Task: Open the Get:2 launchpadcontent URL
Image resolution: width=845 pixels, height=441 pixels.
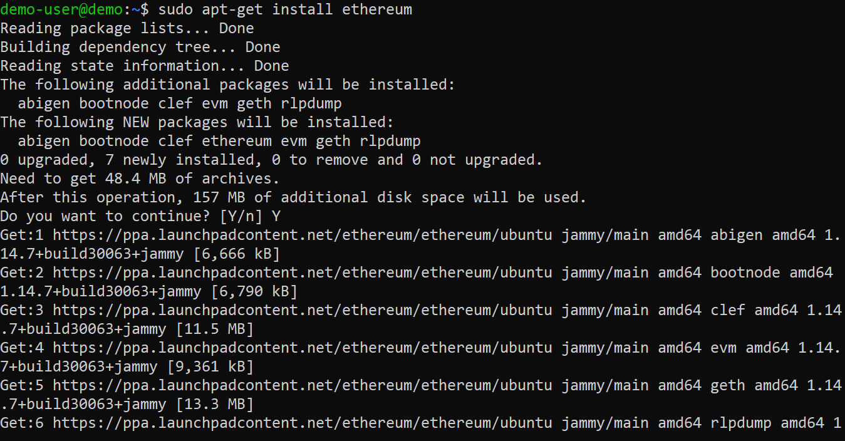Action: pos(302,272)
